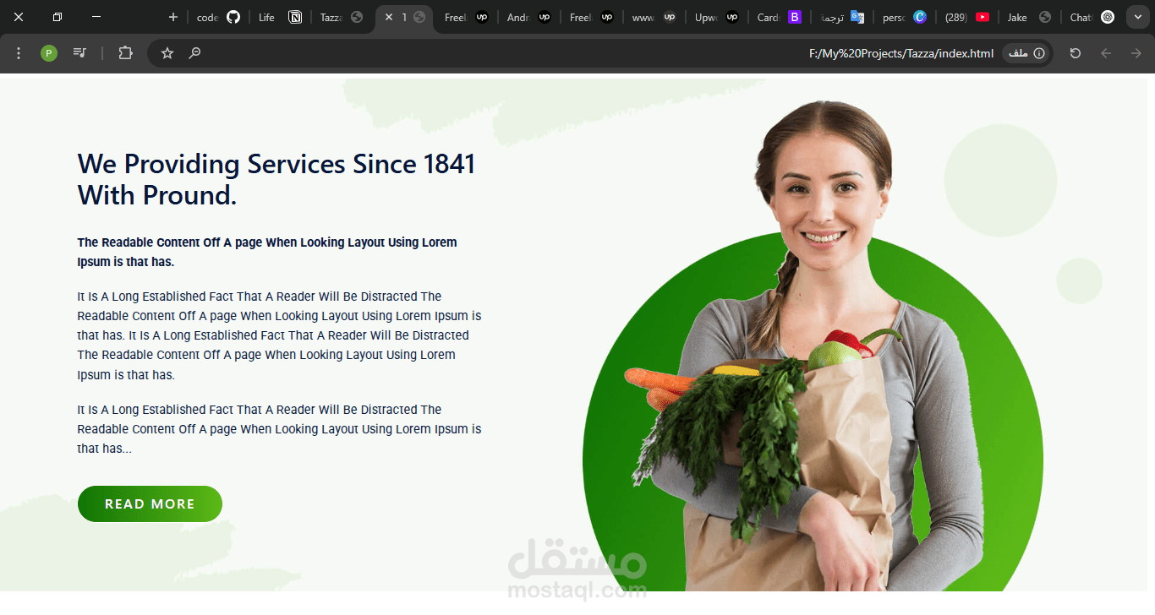Switch to the perso Canva tab
The height and width of the screenshot is (615, 1155).
(x=905, y=17)
